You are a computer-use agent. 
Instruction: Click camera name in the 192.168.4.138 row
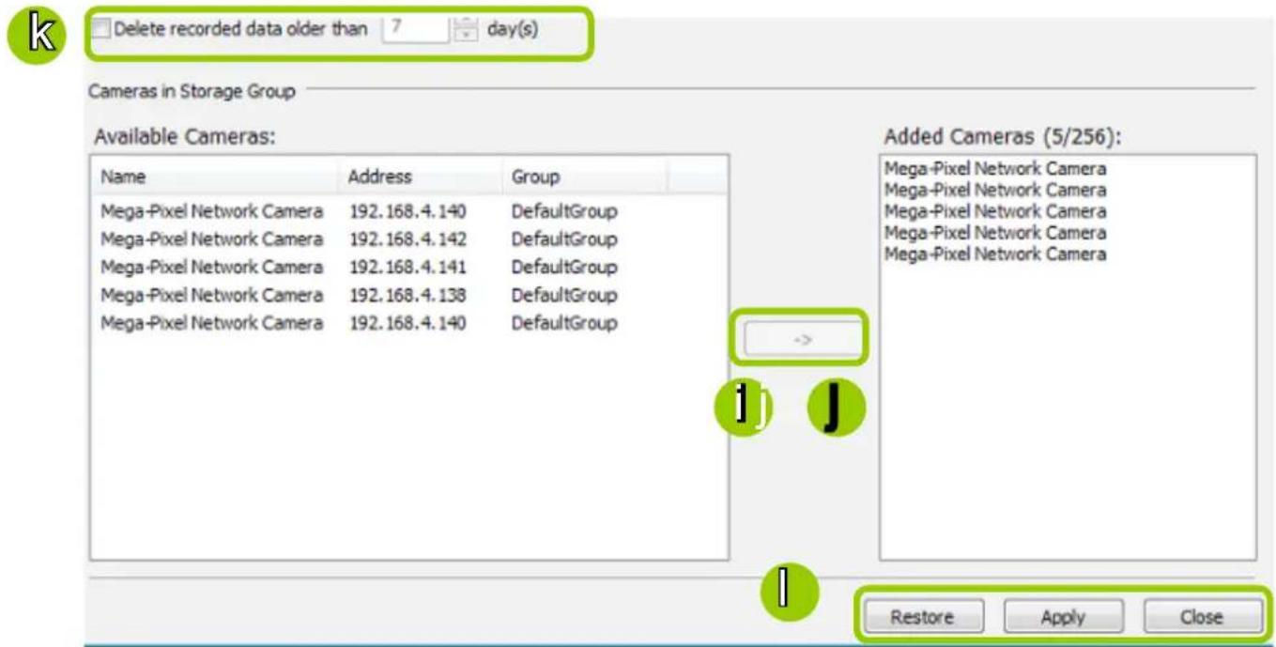pos(211,296)
